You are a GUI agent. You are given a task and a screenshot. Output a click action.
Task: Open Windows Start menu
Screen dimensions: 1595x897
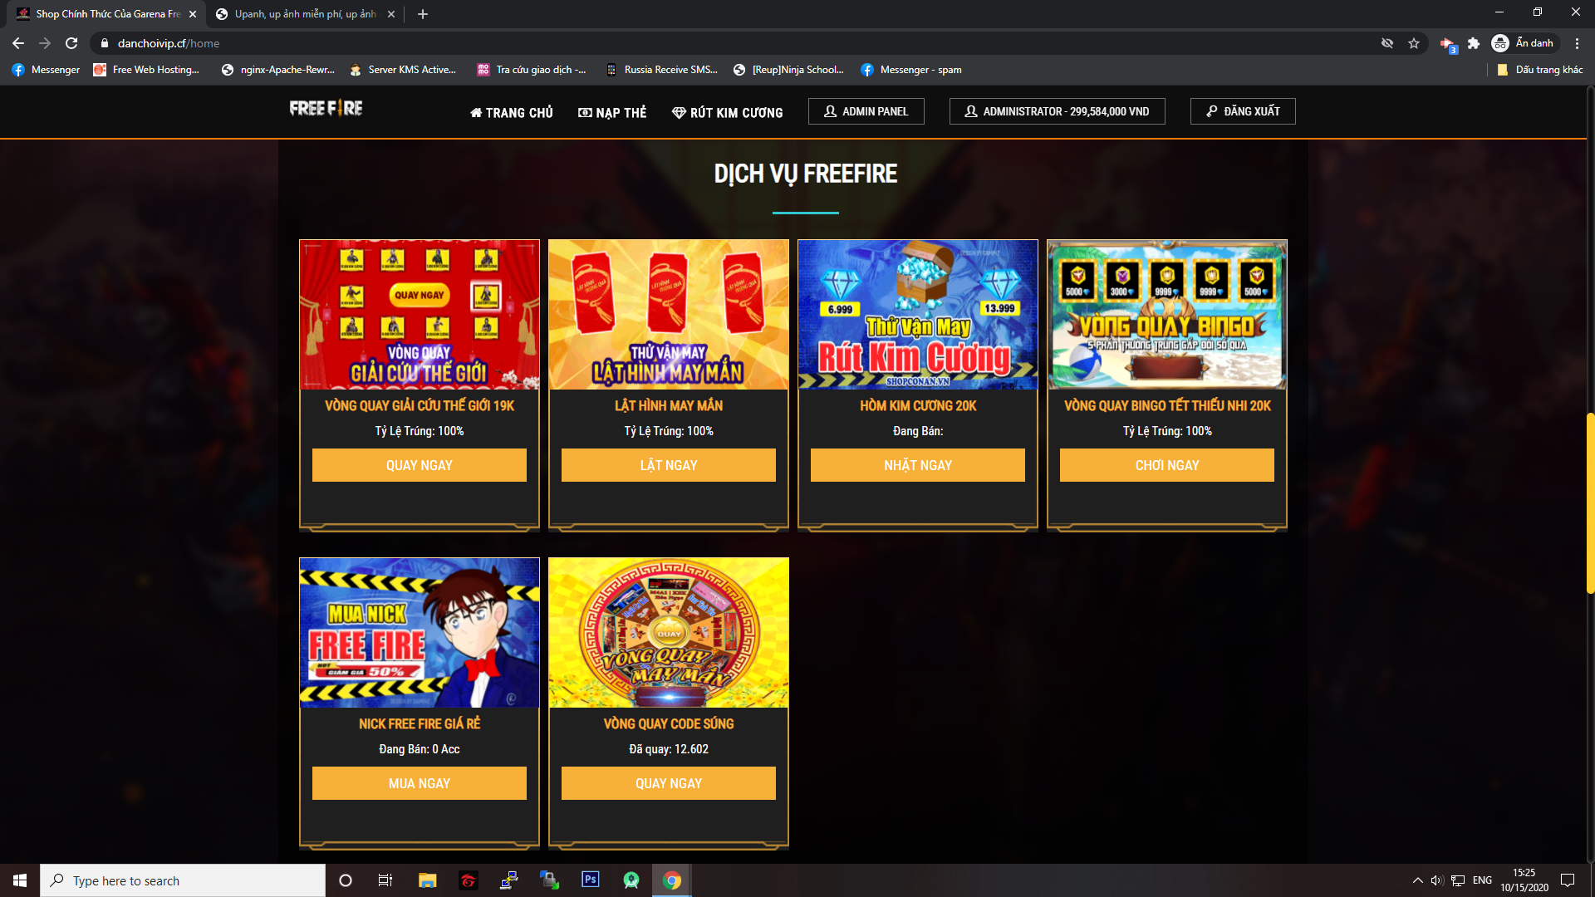coord(20,880)
